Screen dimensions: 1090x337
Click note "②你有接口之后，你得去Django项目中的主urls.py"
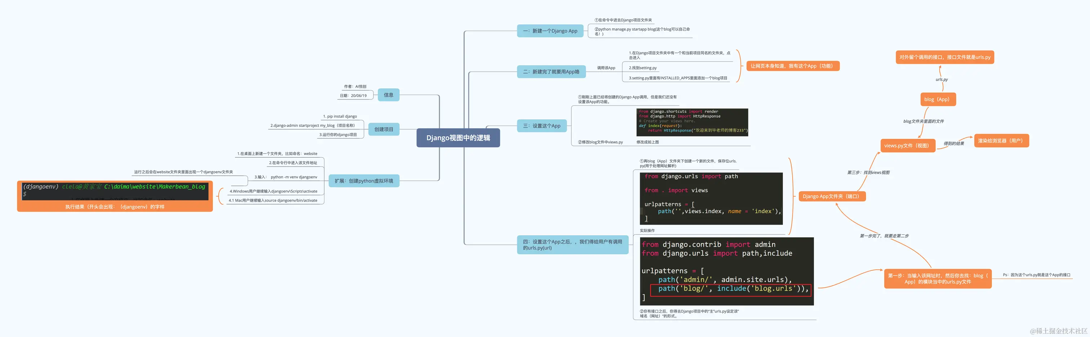(689, 314)
